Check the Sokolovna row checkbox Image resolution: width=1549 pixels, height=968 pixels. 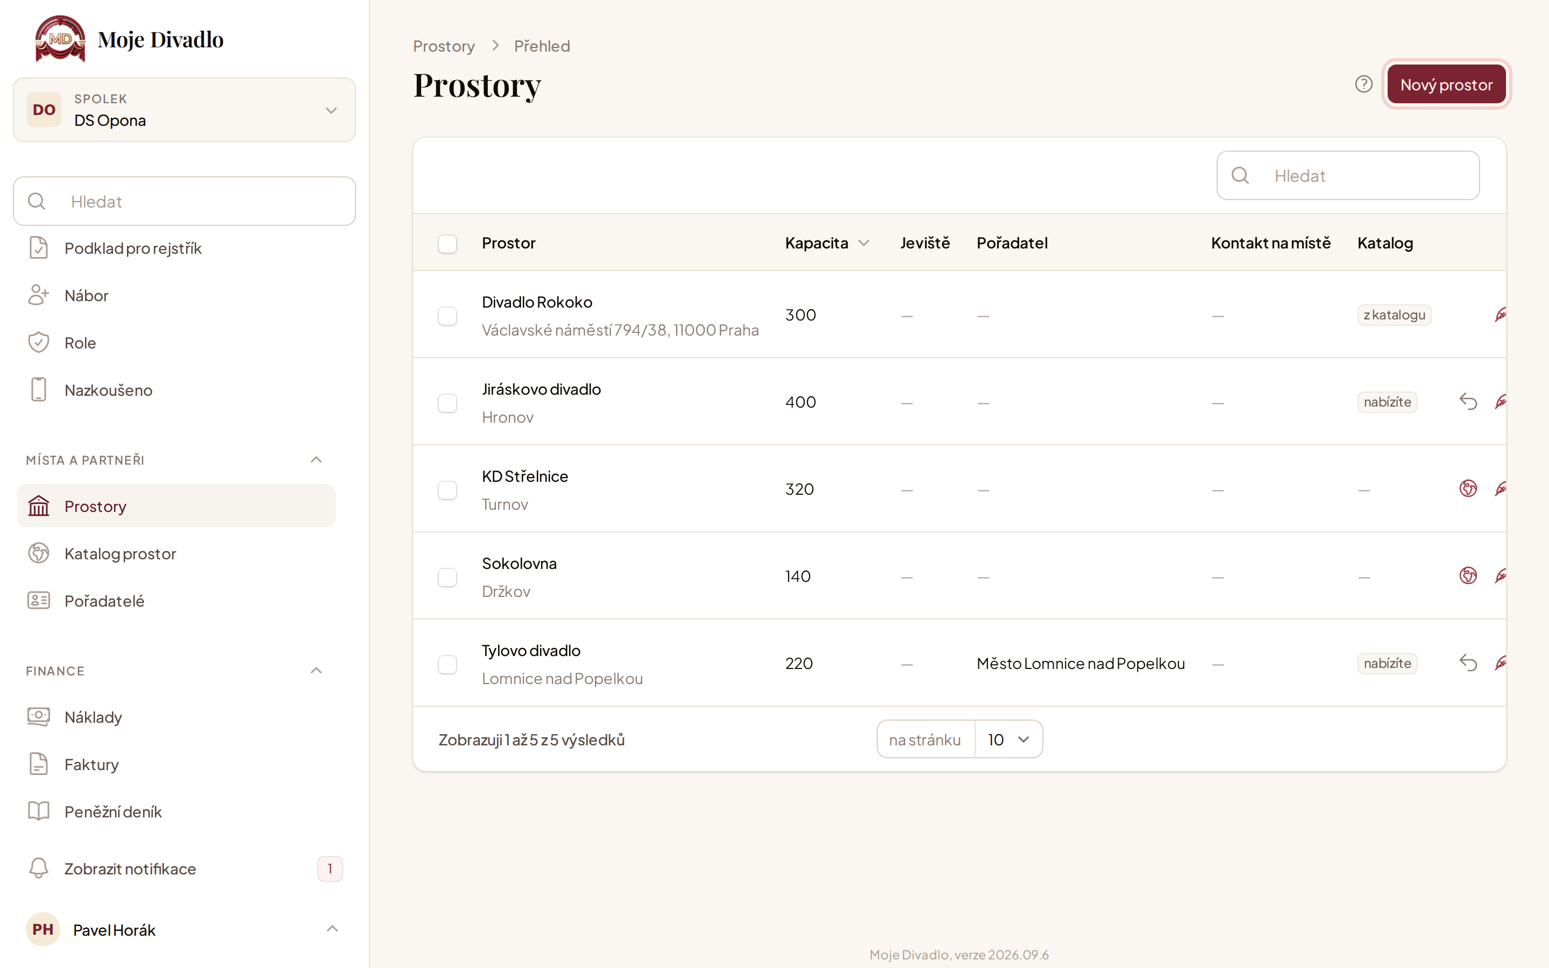click(447, 578)
